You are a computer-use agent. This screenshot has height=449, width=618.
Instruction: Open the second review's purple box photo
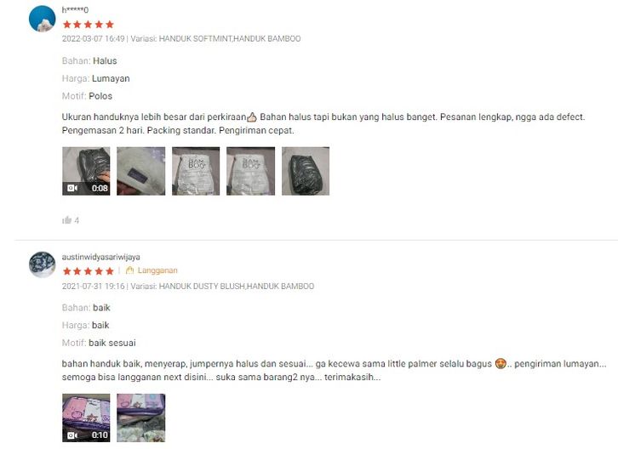(x=140, y=418)
